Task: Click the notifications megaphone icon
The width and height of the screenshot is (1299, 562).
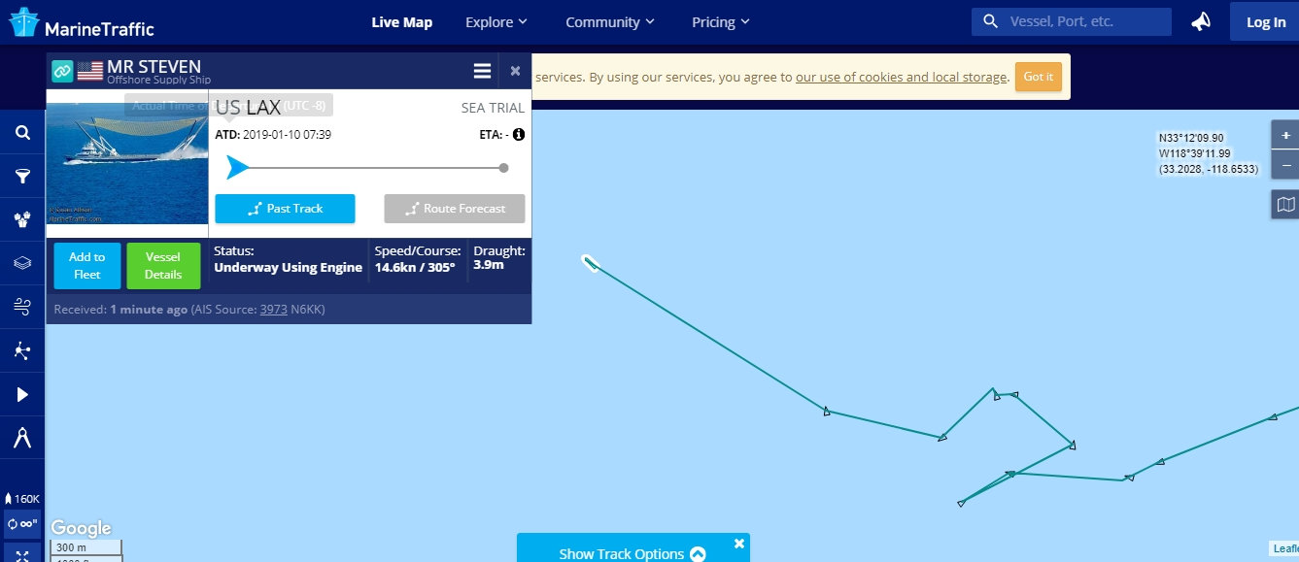Action: (1201, 21)
